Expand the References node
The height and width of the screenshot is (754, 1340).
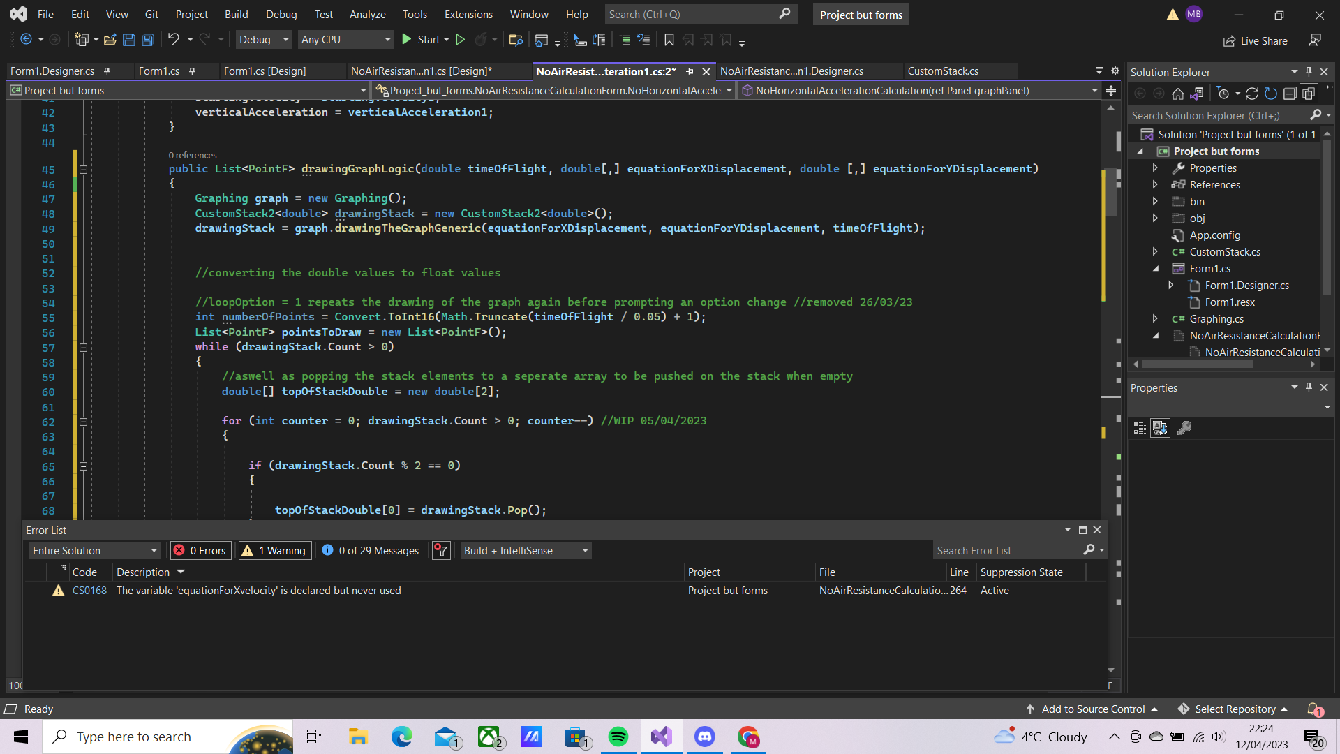[1155, 184]
